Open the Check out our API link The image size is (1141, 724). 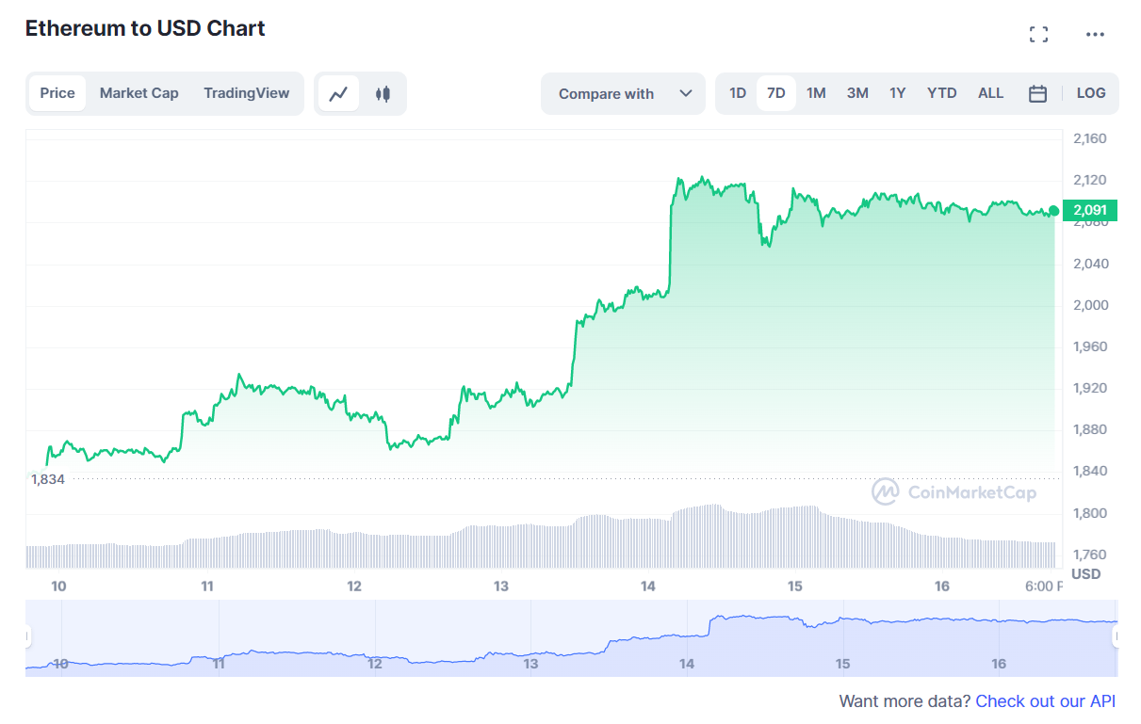[1045, 701]
